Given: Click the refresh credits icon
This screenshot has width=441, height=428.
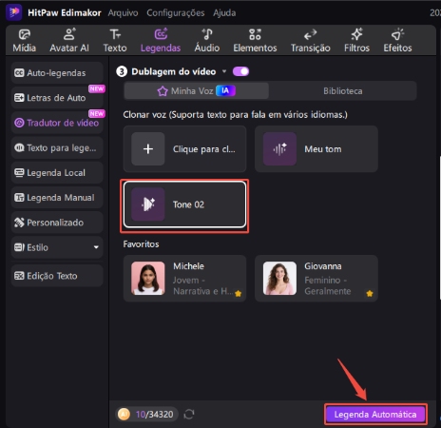Looking at the screenshot, I should 189,414.
